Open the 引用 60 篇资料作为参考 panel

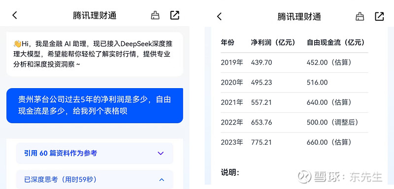coord(95,154)
